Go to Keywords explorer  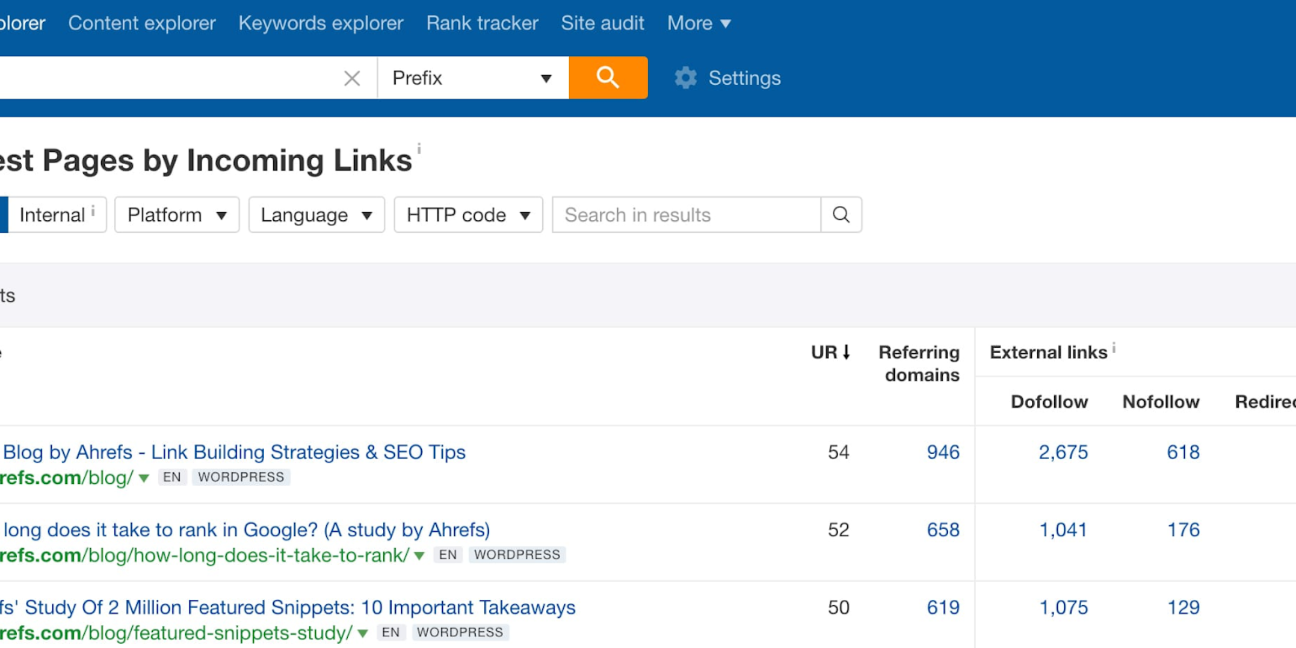click(321, 23)
